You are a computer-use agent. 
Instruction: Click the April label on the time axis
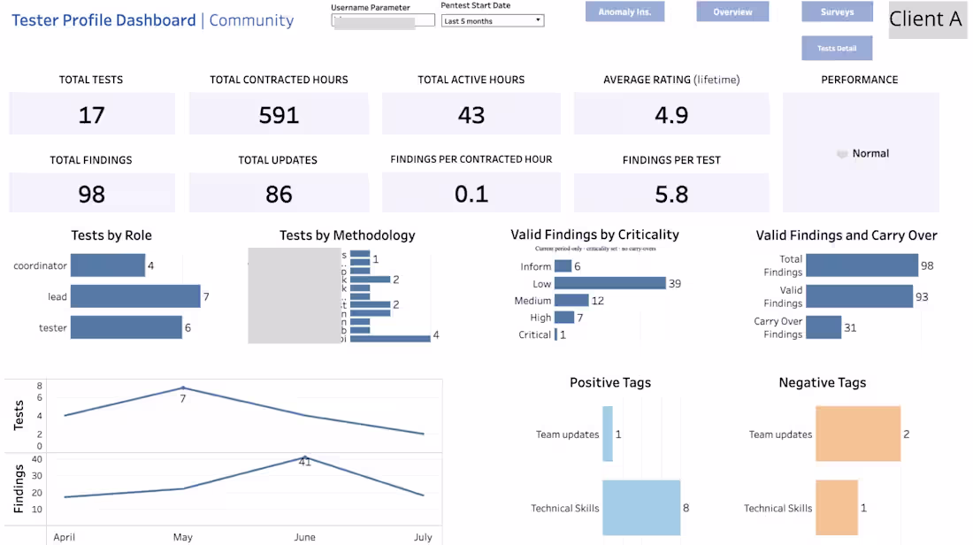(64, 537)
